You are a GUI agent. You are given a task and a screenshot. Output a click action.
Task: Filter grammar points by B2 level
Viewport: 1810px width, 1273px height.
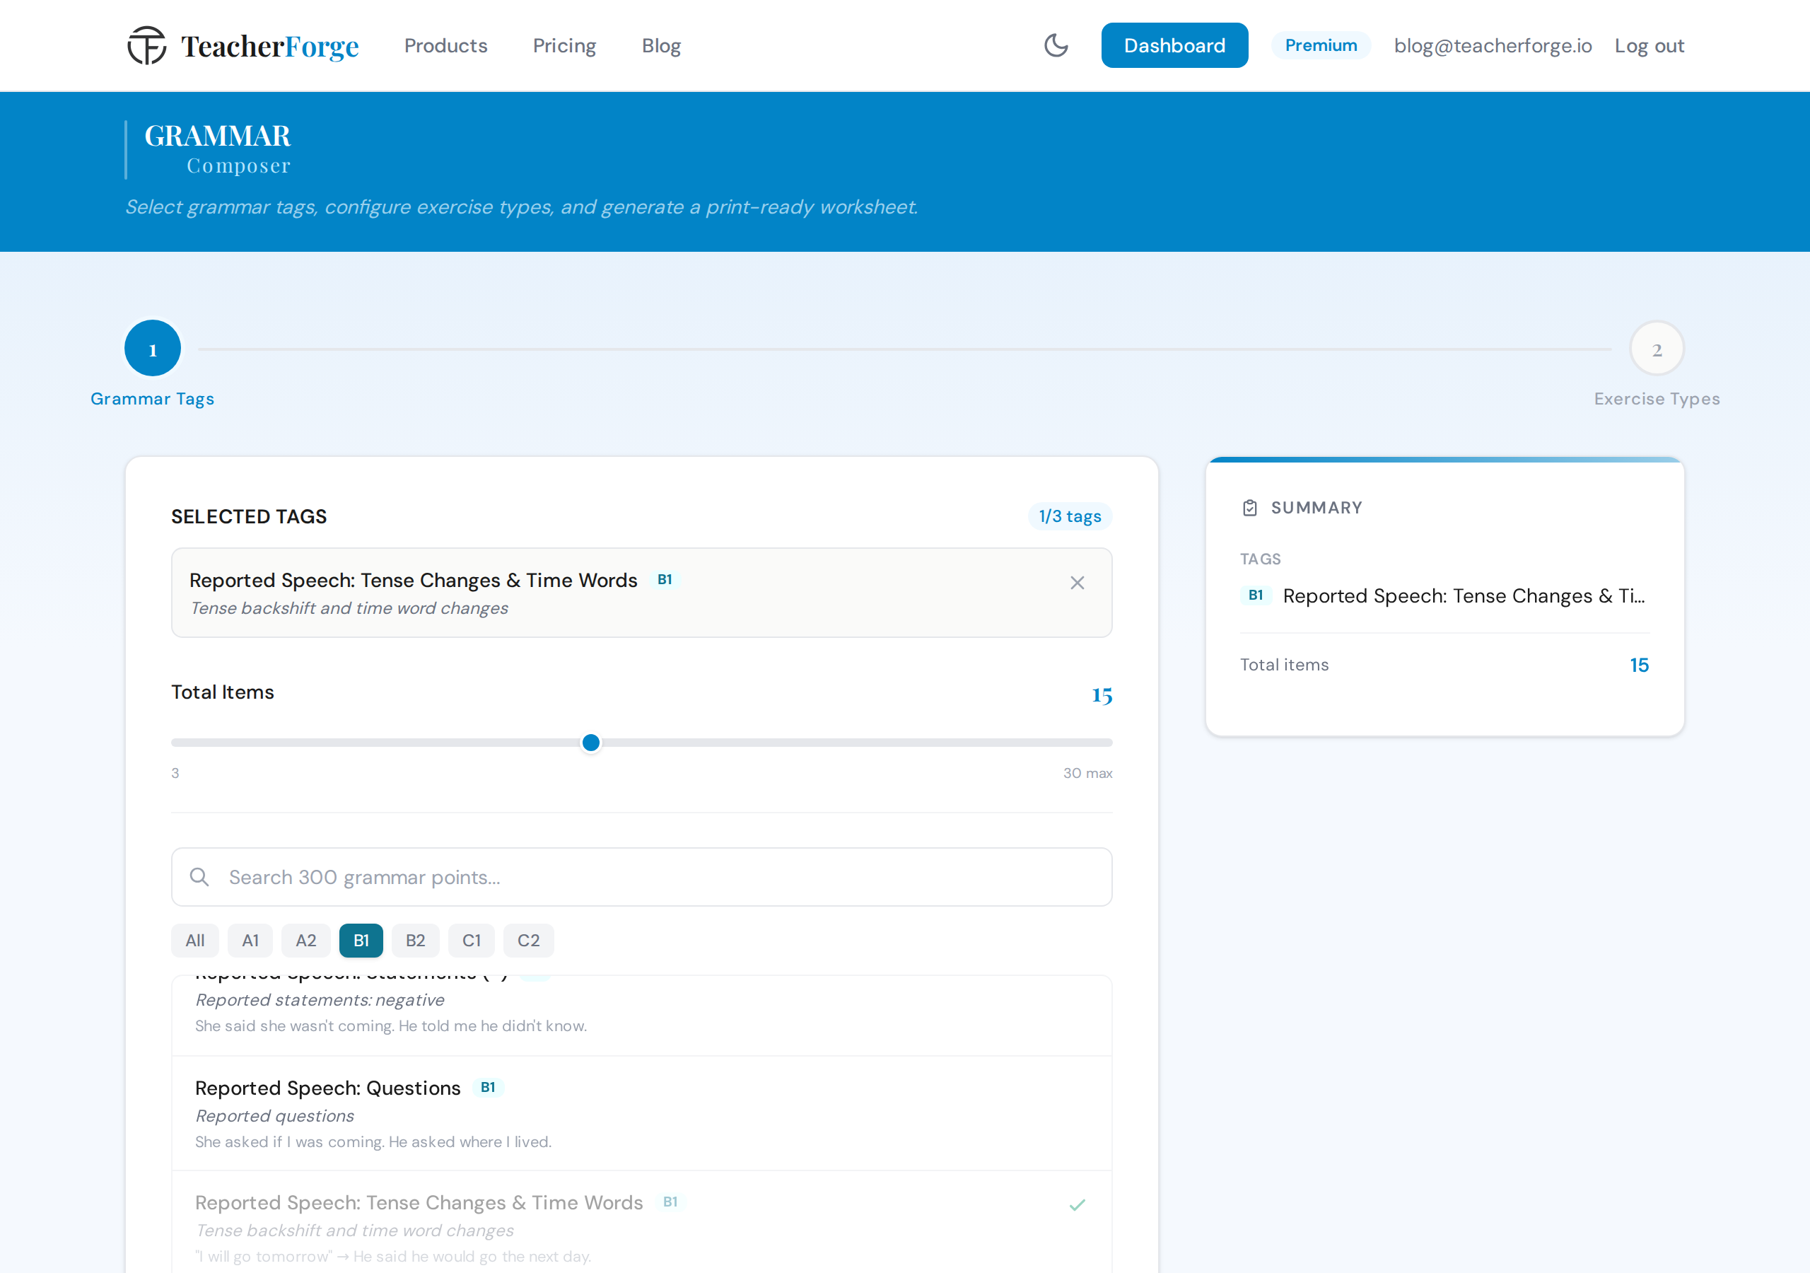point(416,940)
